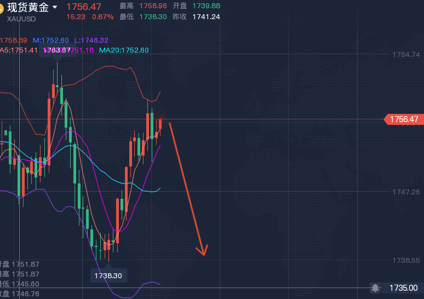Click the red 1756.47 price tag on axis

404,119
